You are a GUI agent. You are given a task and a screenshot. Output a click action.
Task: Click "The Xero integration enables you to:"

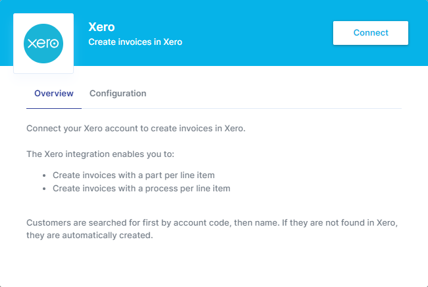tap(100, 154)
